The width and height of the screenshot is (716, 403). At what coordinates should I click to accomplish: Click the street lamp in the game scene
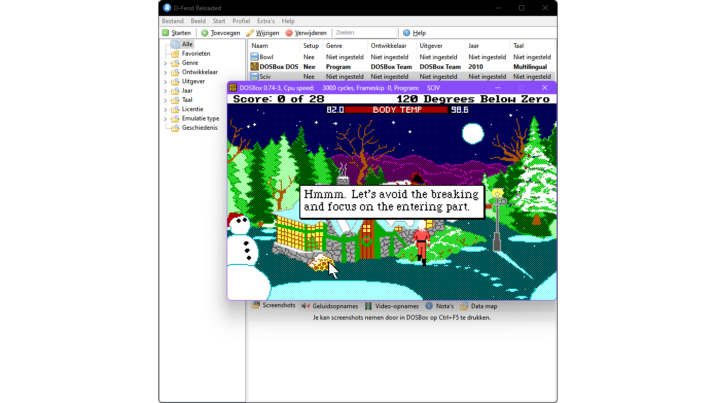click(x=497, y=220)
